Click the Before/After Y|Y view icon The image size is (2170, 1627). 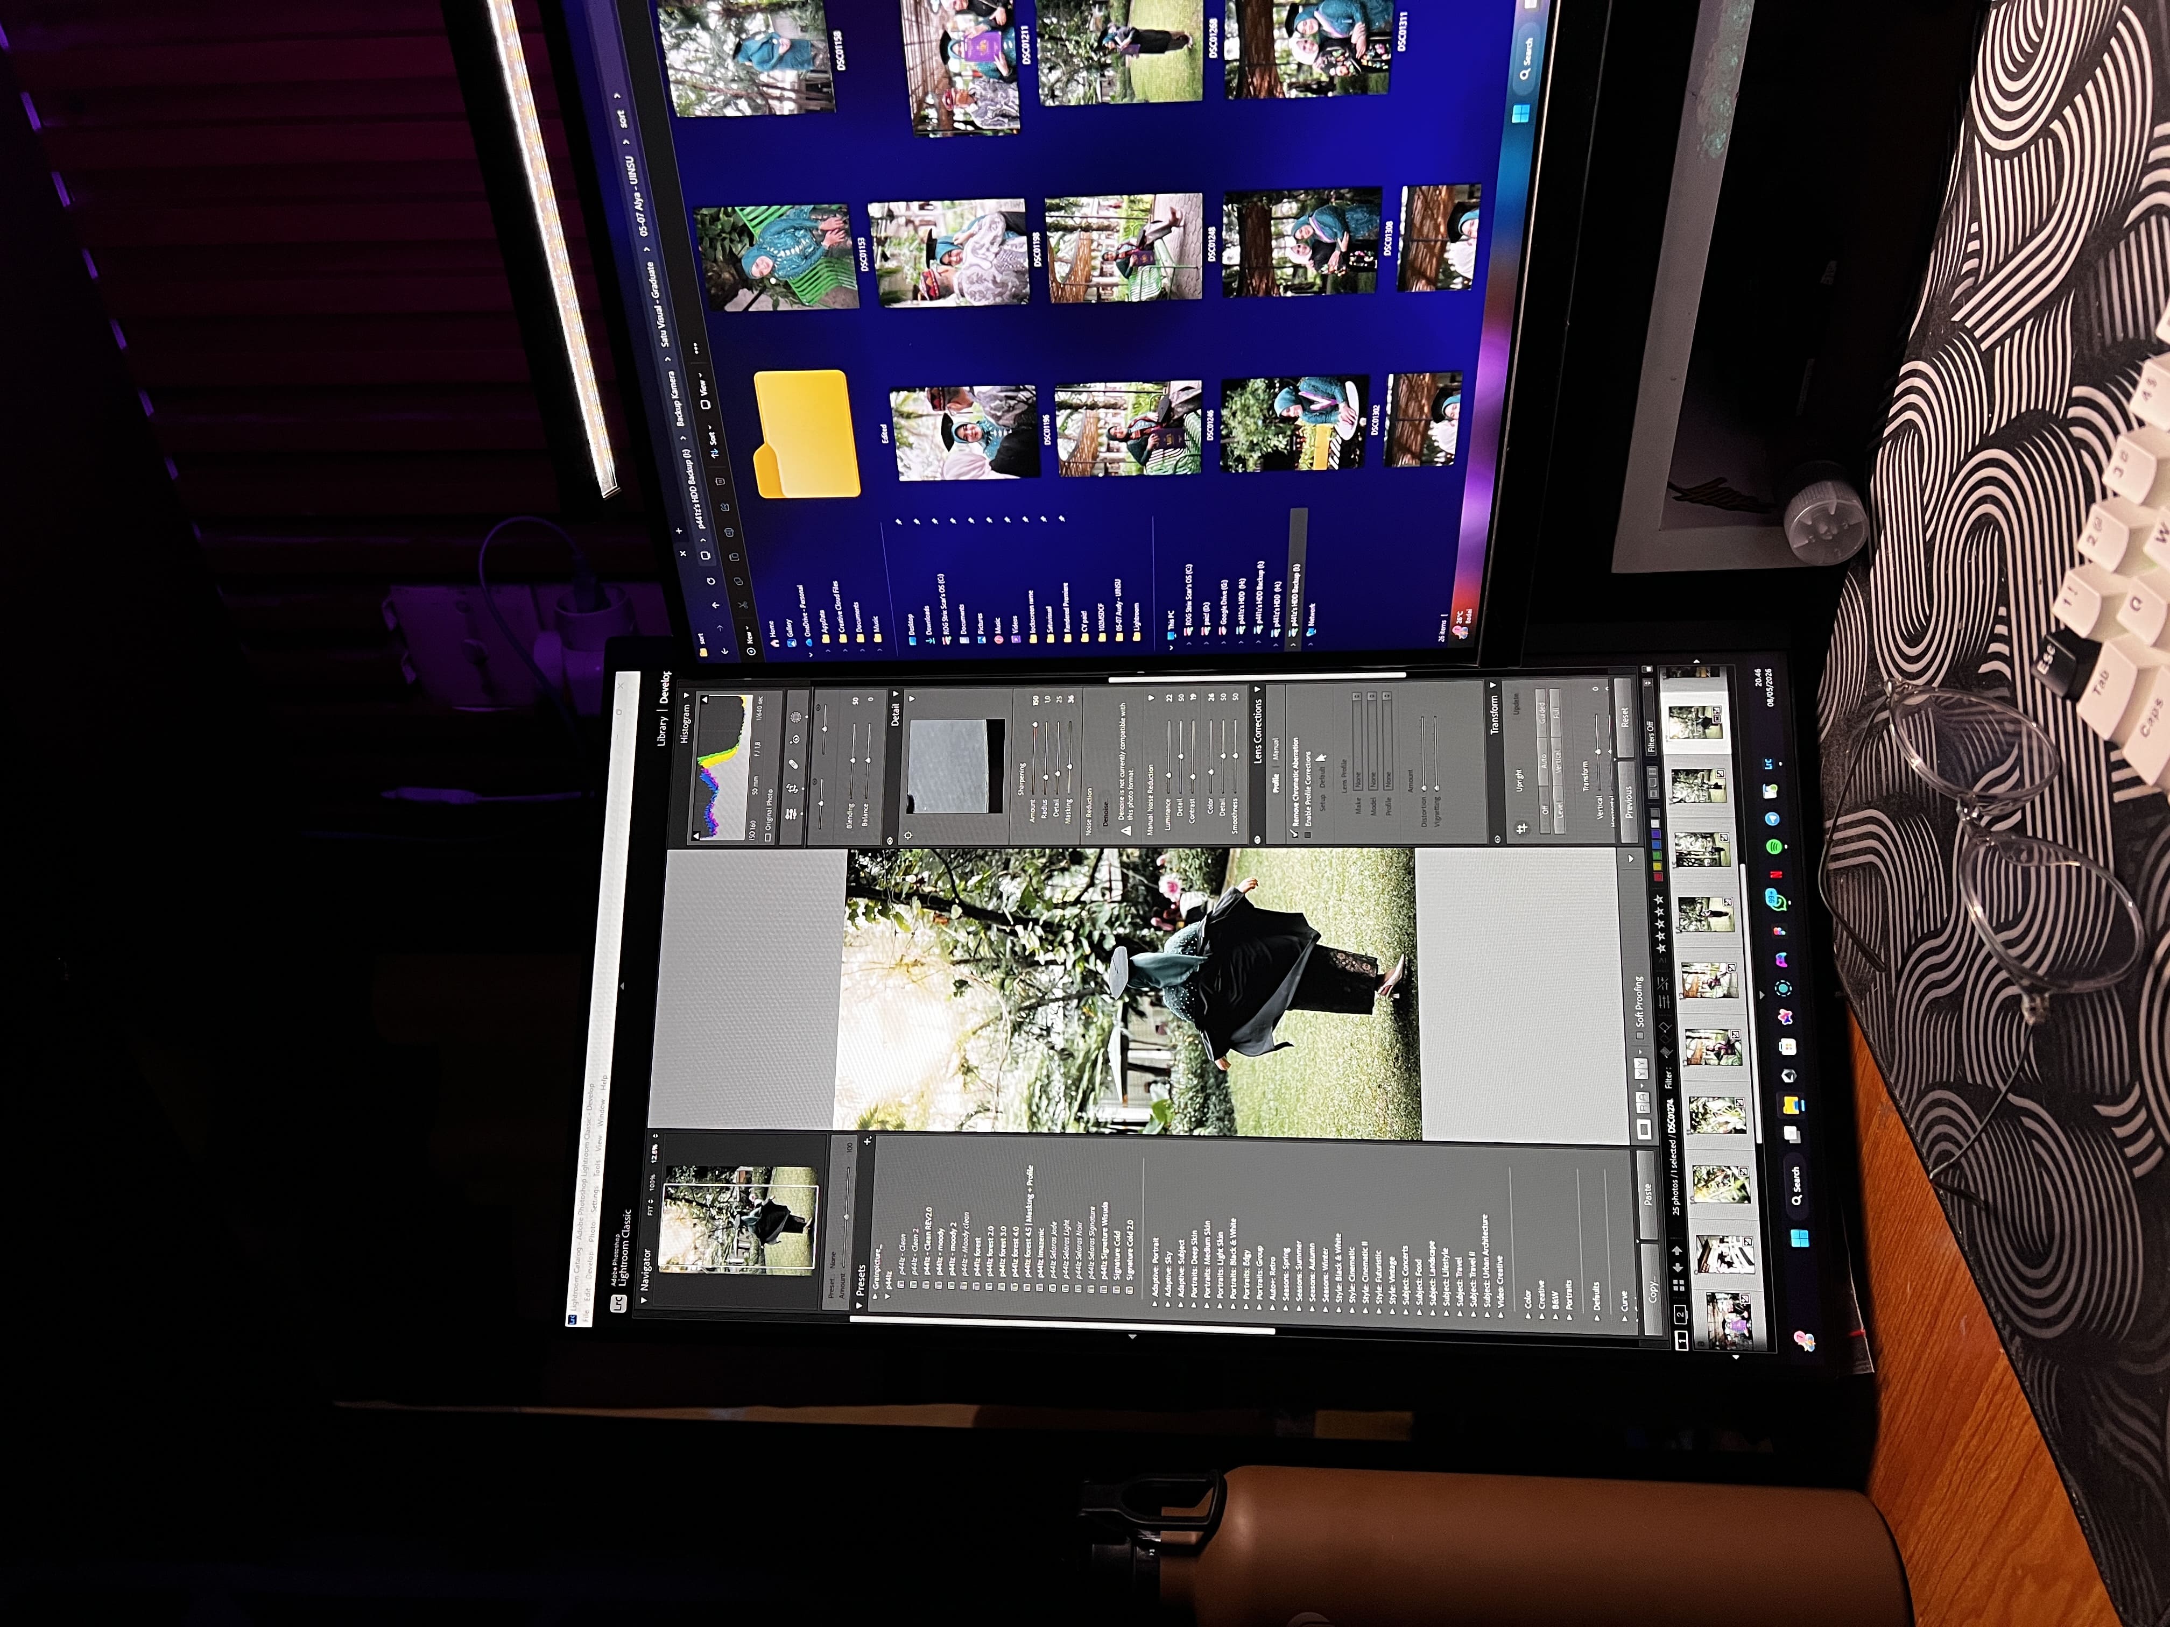pyautogui.click(x=1641, y=1068)
